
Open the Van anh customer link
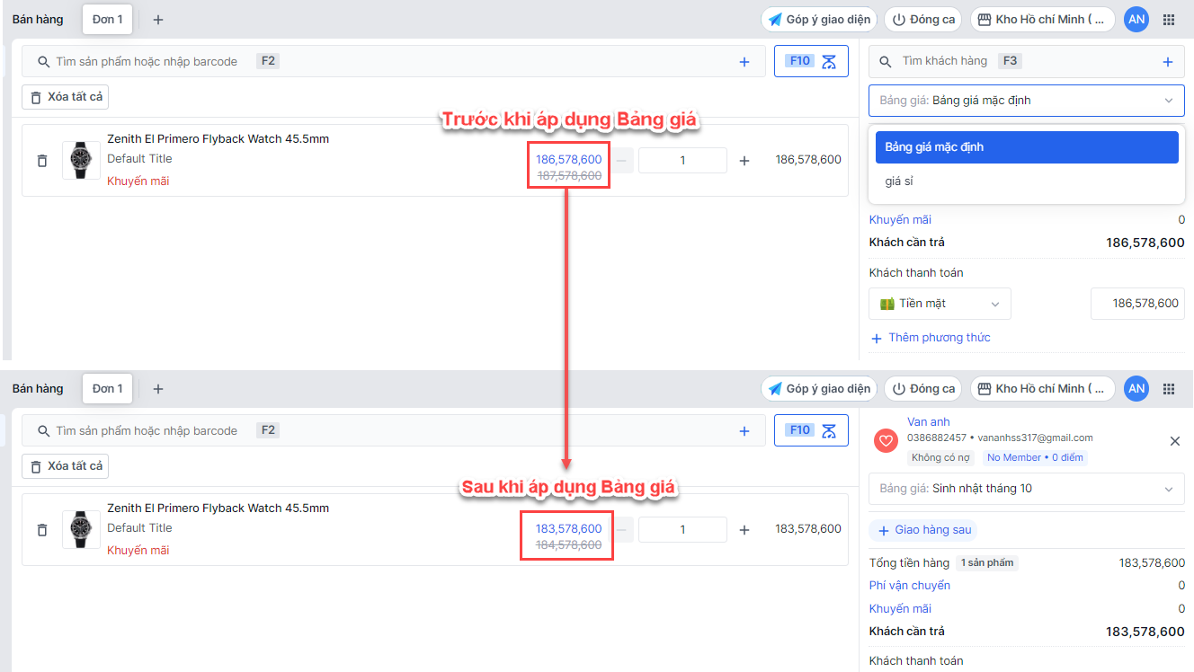pos(928,422)
